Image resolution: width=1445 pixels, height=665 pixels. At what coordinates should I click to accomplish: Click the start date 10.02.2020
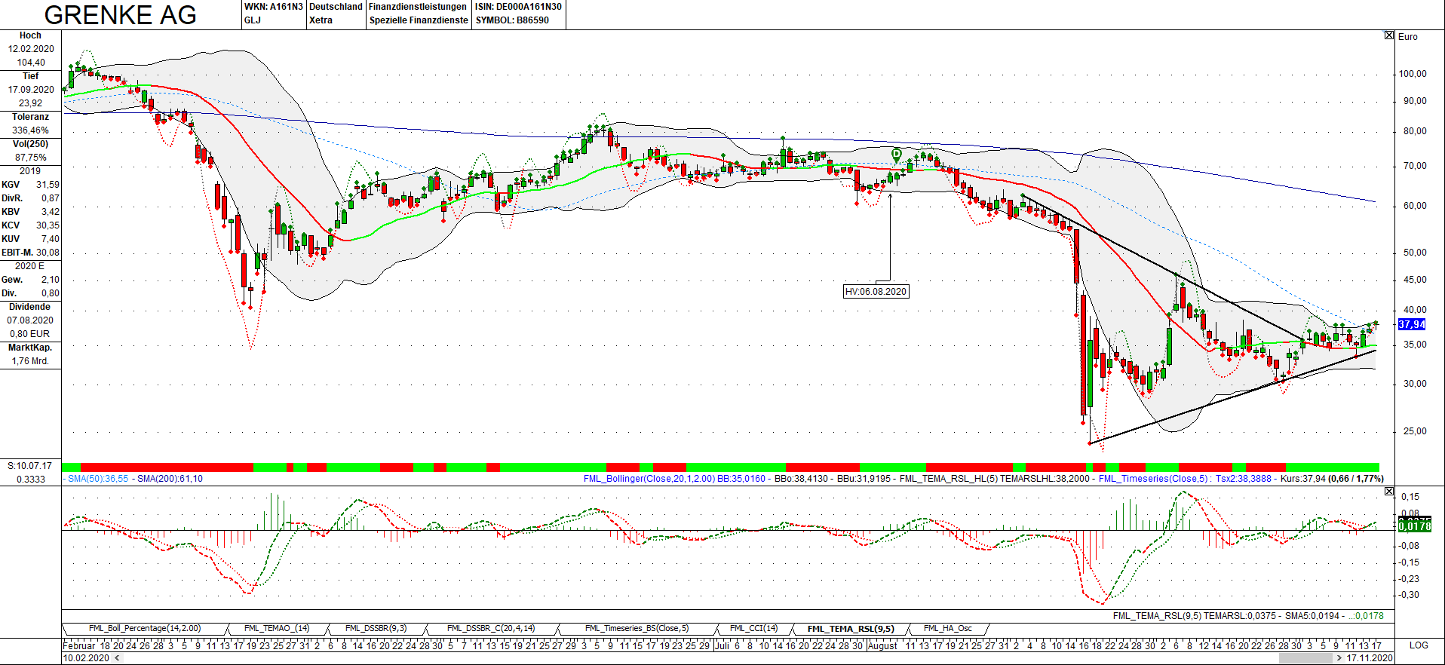(x=86, y=658)
